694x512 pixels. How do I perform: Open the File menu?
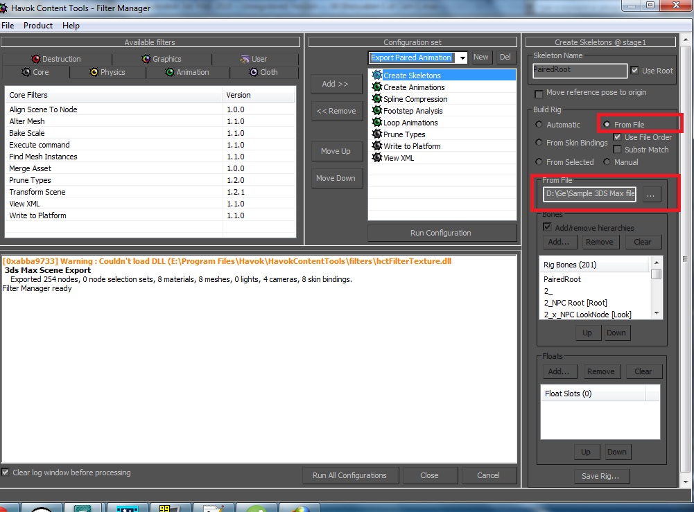(8, 26)
